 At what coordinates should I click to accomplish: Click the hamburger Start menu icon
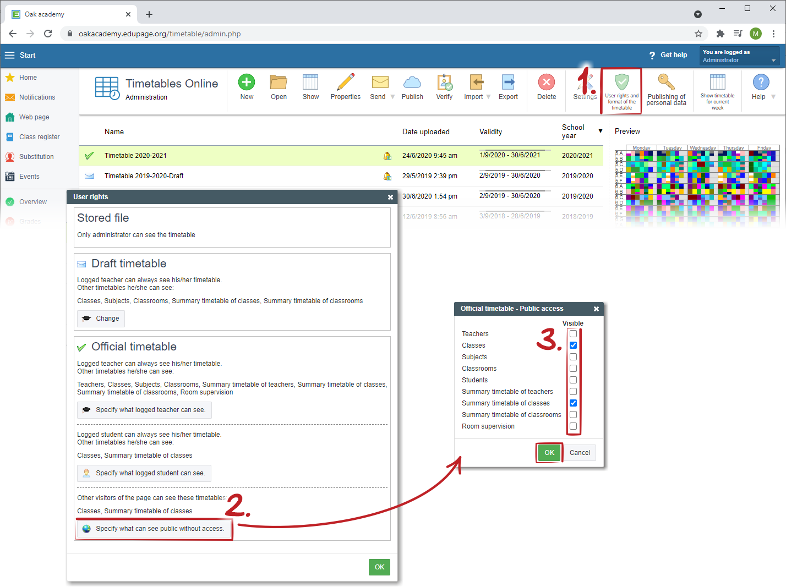pos(10,55)
